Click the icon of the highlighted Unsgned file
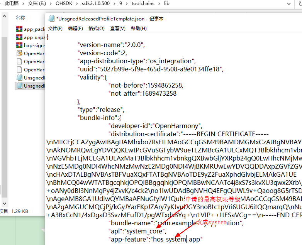The width and height of the screenshot is (302, 245). (x=19, y=85)
